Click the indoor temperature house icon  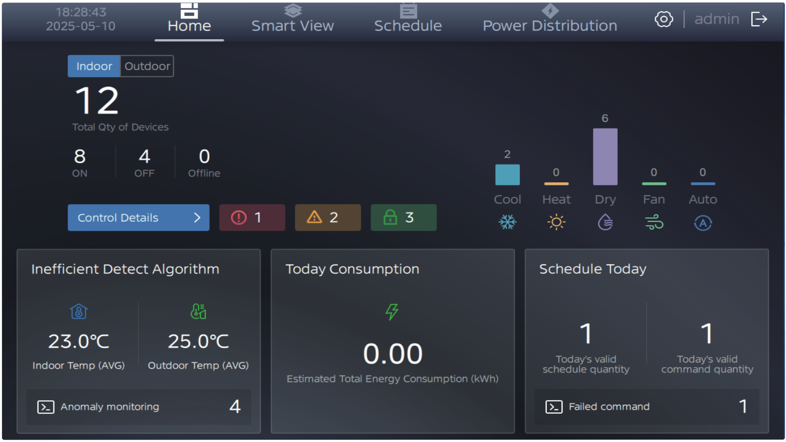pos(79,312)
